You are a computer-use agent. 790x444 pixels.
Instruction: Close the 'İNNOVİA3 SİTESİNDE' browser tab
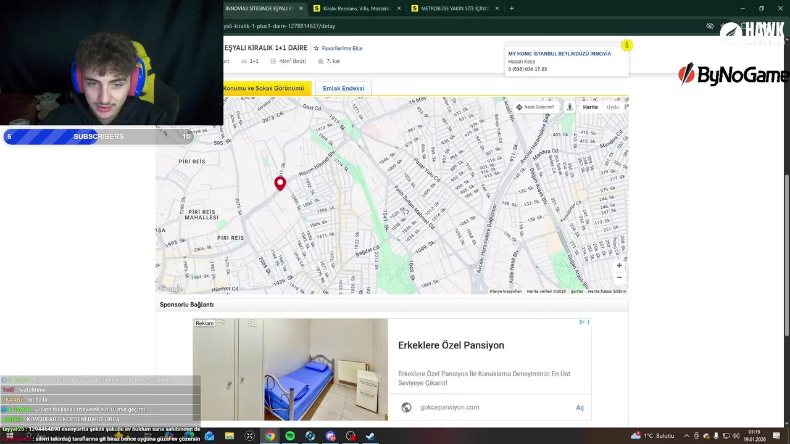pyautogui.click(x=301, y=9)
